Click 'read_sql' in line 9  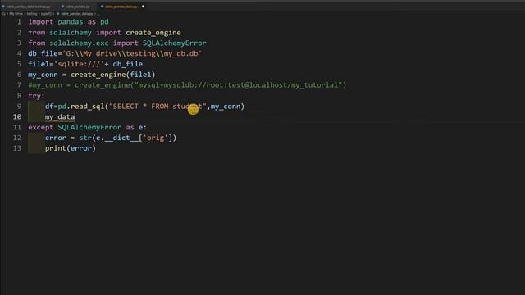coord(88,107)
